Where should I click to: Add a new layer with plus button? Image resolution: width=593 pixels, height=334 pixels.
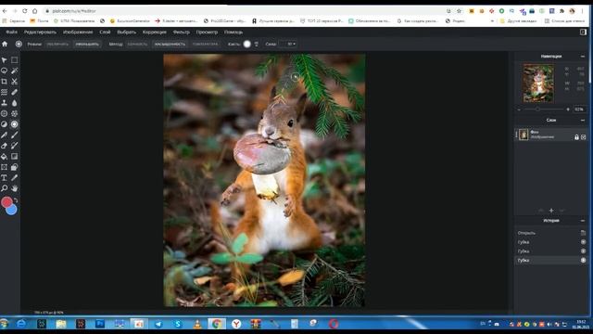pos(551,211)
